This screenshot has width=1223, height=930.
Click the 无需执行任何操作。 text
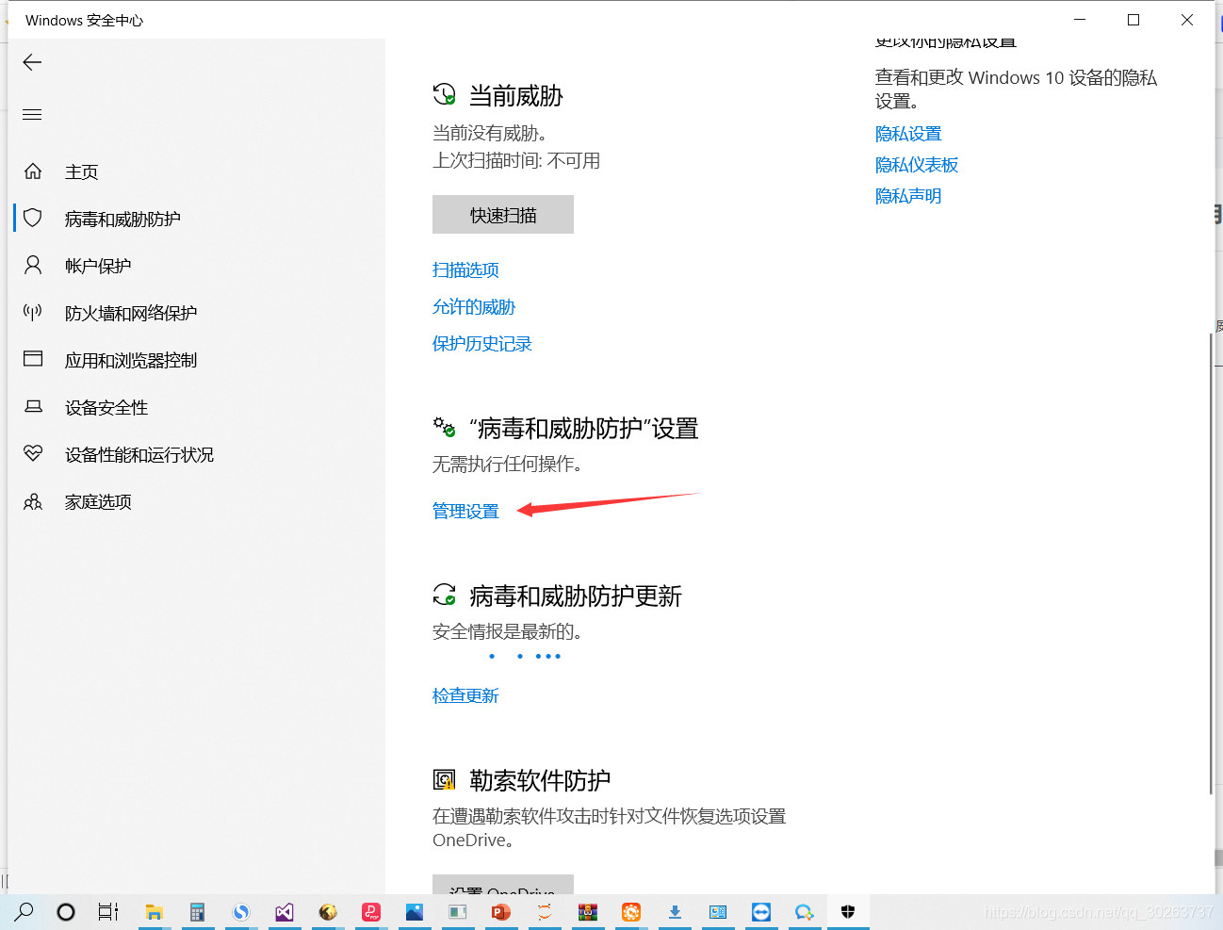pyautogui.click(x=508, y=465)
